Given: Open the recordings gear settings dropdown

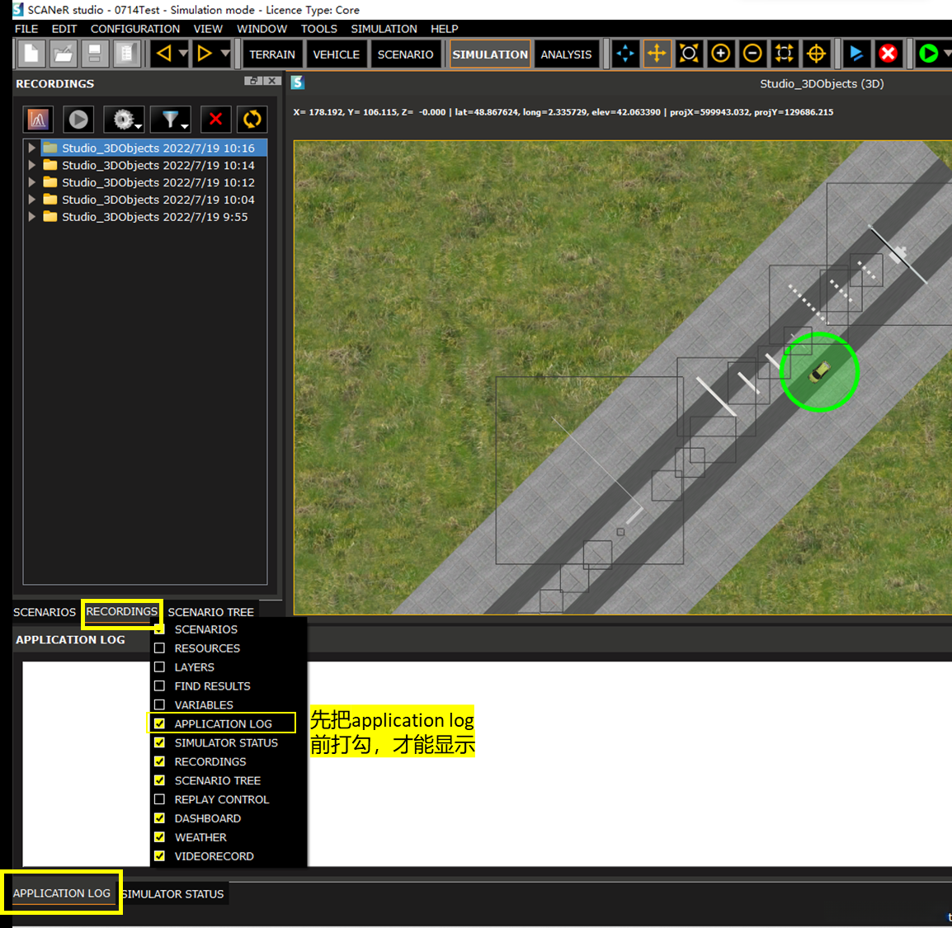Looking at the screenshot, I should pos(124,119).
